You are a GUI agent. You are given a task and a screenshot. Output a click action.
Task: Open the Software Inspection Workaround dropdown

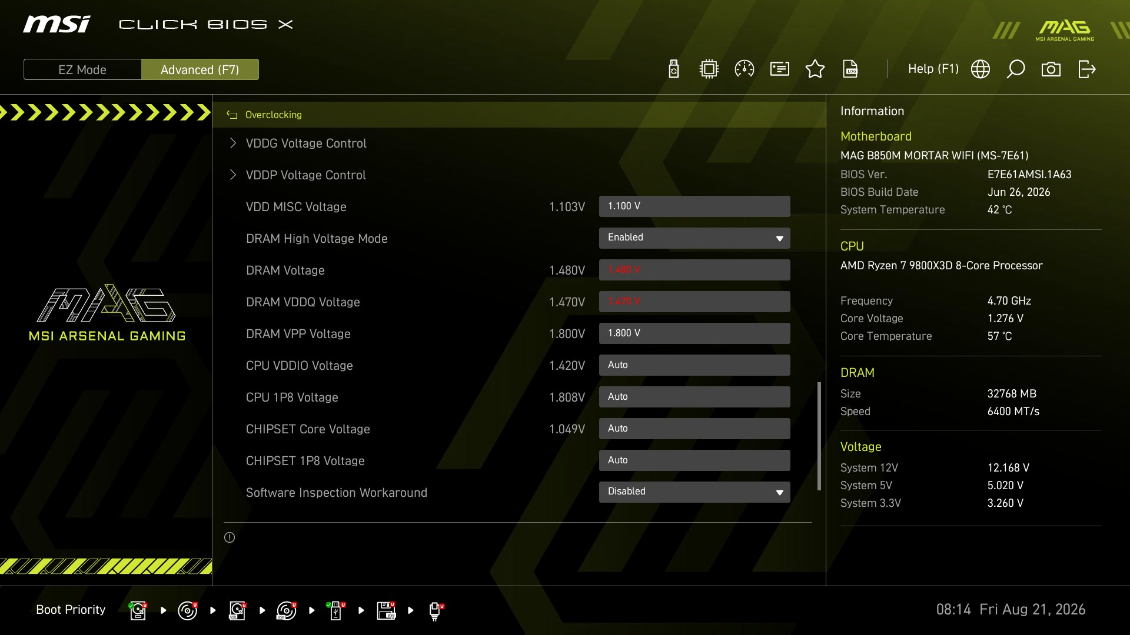pyautogui.click(x=694, y=492)
